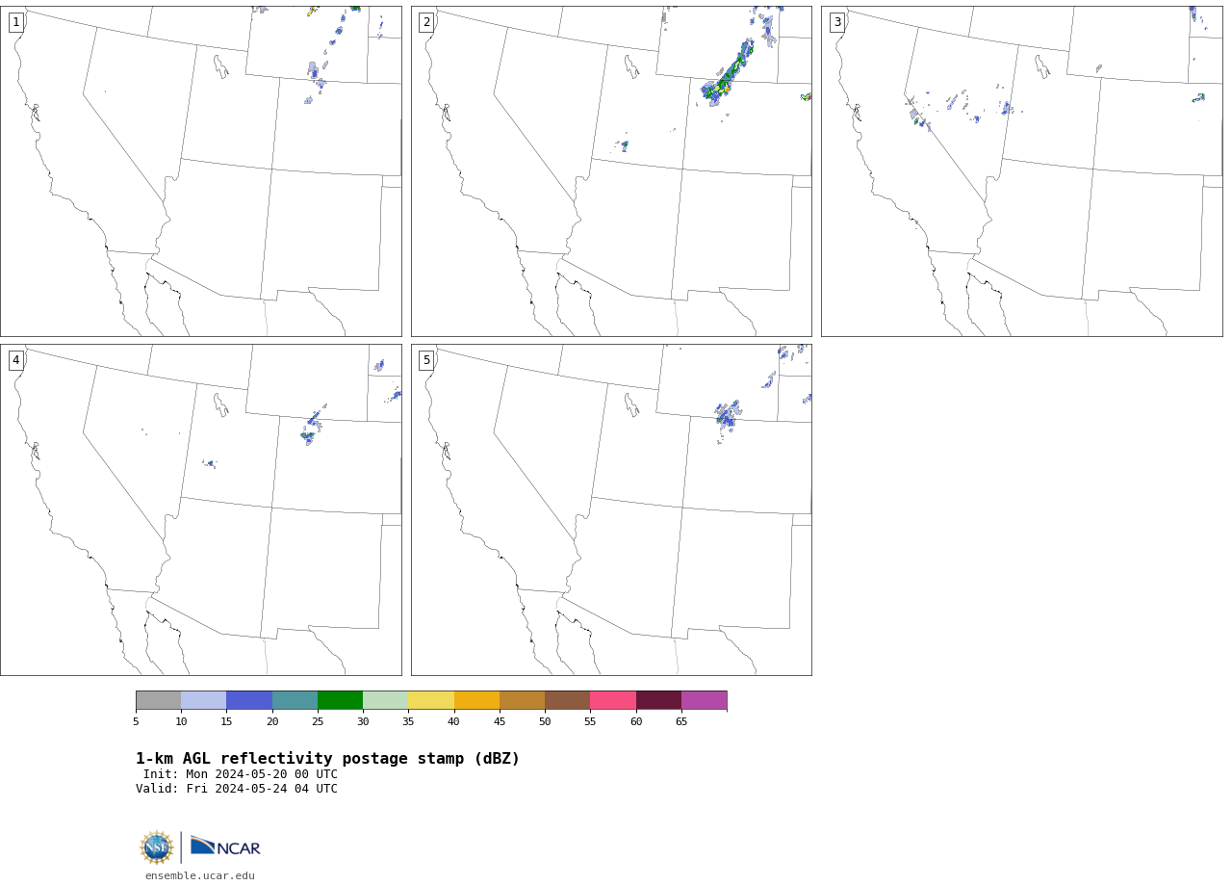1232x886 pixels.
Task: Click the gray 5-10 dBZ swatch
Action: pyautogui.click(x=158, y=700)
